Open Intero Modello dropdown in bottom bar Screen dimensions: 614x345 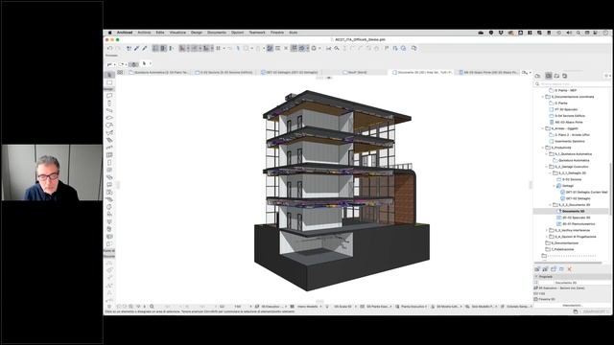[307, 307]
